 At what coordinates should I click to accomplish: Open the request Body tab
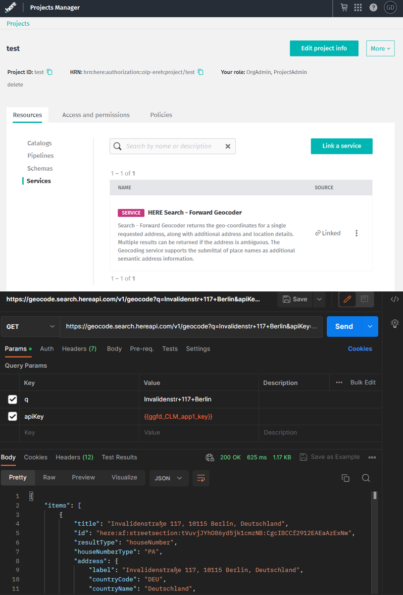tap(114, 349)
